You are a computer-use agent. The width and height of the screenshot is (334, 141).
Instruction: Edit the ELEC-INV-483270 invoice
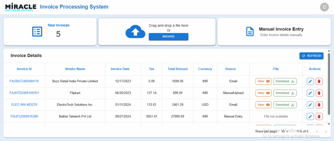[x=311, y=105]
